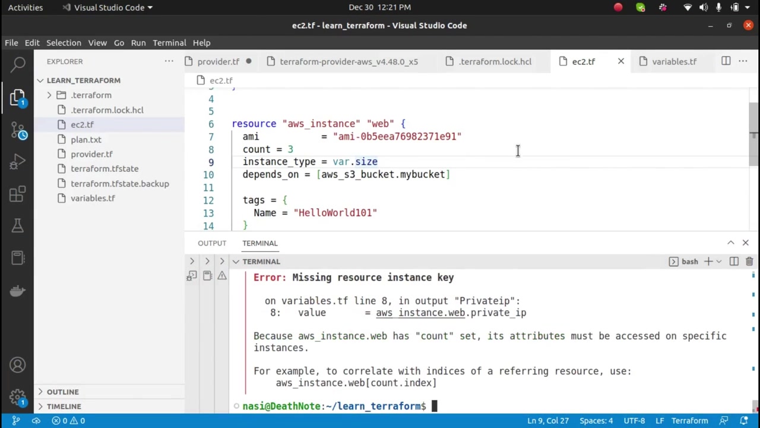Open the Run menu

[x=138, y=43]
